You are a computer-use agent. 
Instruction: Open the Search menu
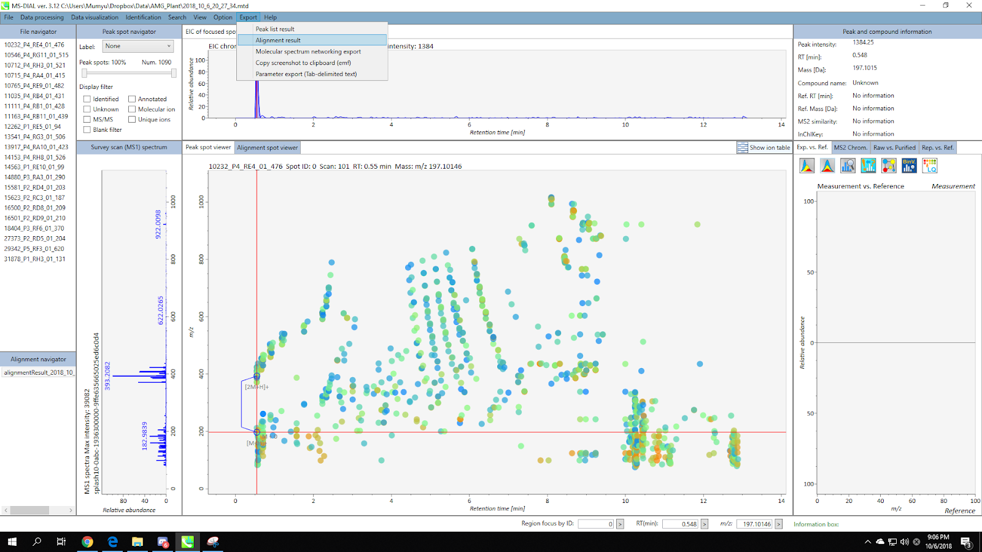pyautogui.click(x=177, y=17)
